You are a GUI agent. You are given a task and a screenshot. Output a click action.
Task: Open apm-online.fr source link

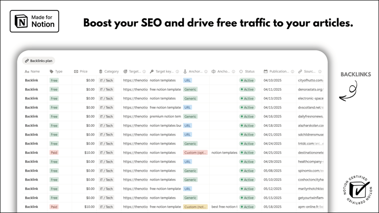[310, 207]
